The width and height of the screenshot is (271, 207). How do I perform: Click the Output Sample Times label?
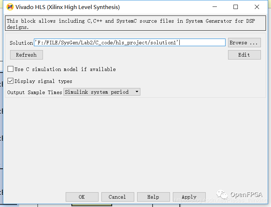[x=35, y=92]
